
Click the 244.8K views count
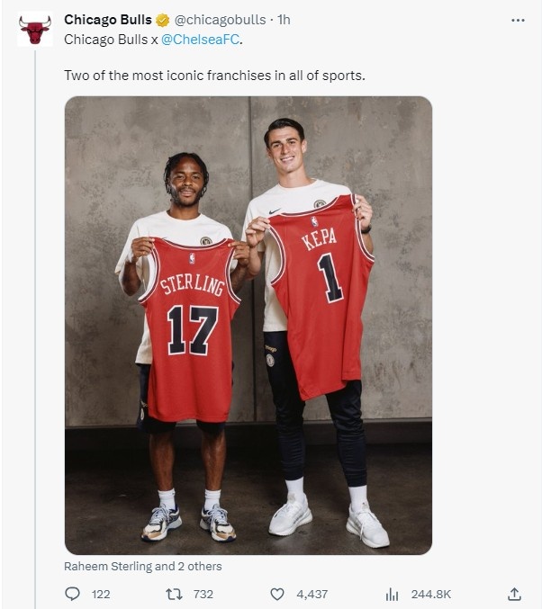coord(429,594)
